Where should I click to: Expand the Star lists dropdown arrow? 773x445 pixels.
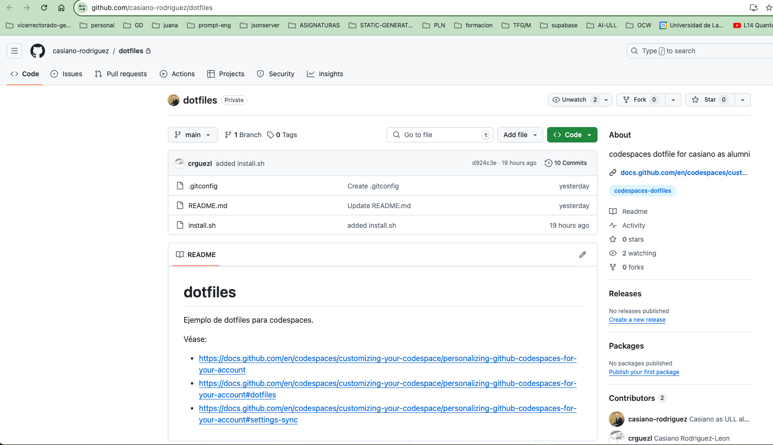[743, 100]
